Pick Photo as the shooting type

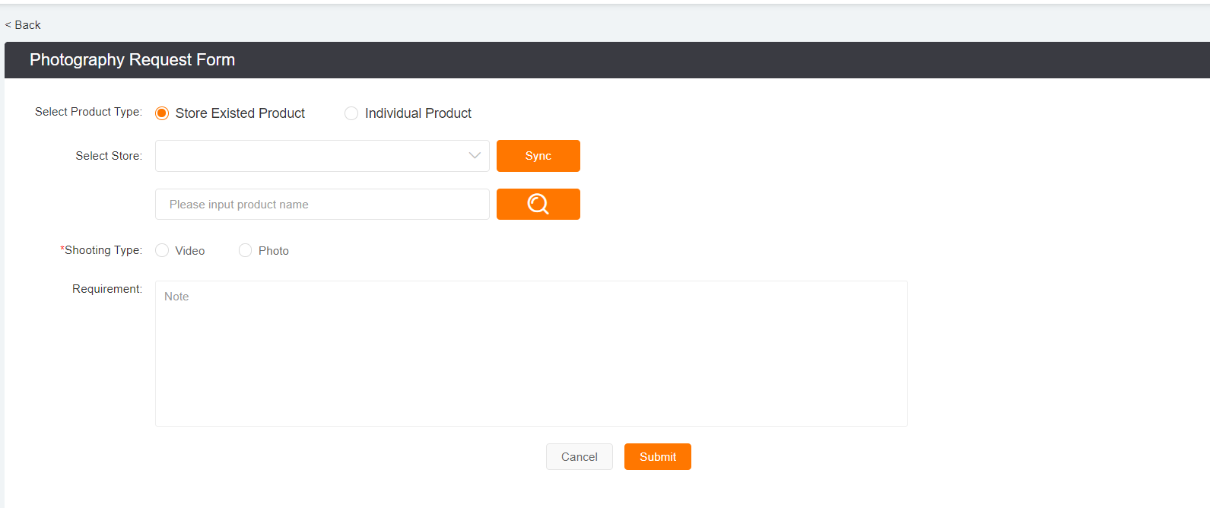click(245, 250)
